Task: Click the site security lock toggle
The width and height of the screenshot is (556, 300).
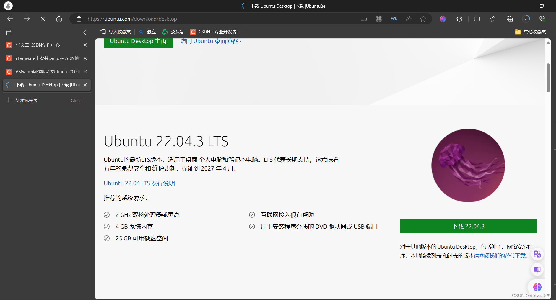Action: [x=79, y=19]
